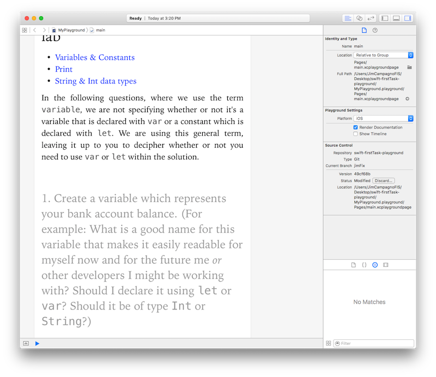Toggle the debug area at bottom left
This screenshot has width=436, height=377.
(x=26, y=343)
